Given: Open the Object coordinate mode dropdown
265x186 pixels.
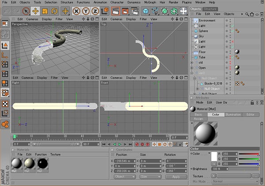Looking at the screenshot, I should point(125,176).
